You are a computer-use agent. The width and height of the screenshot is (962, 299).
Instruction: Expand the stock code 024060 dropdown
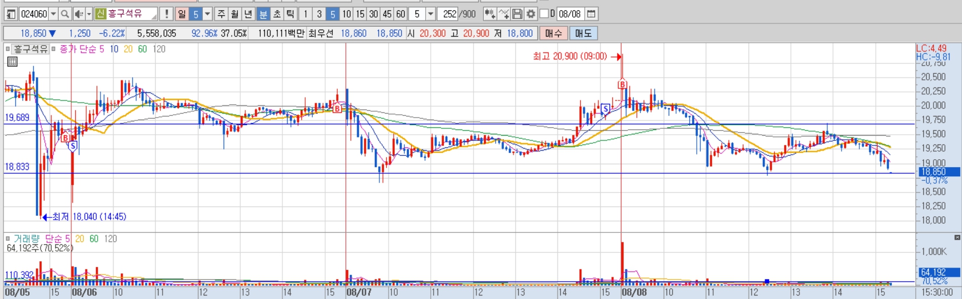click(53, 14)
